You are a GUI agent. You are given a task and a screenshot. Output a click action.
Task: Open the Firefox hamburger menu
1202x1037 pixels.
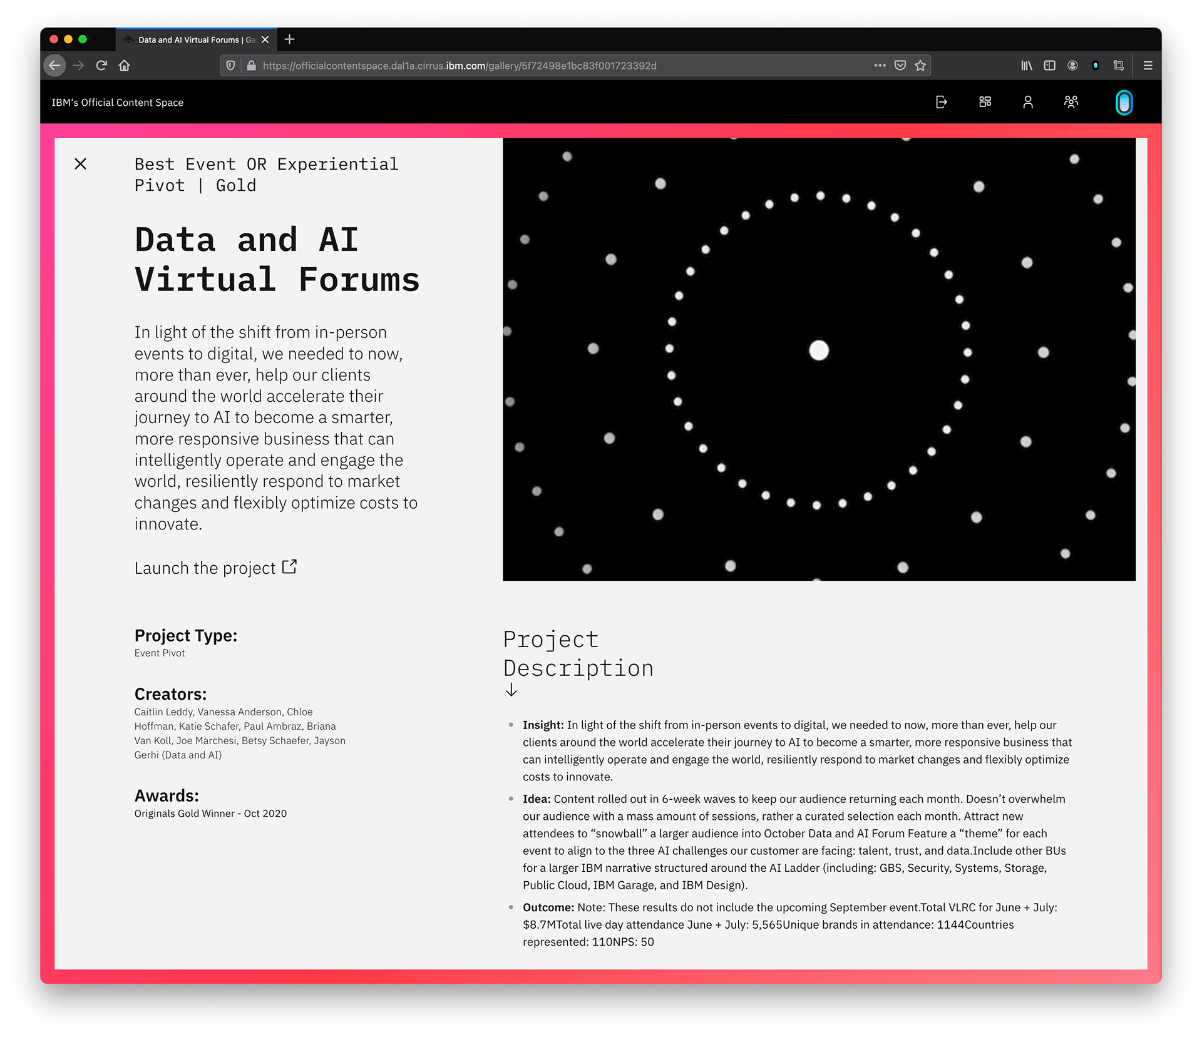pos(1148,66)
